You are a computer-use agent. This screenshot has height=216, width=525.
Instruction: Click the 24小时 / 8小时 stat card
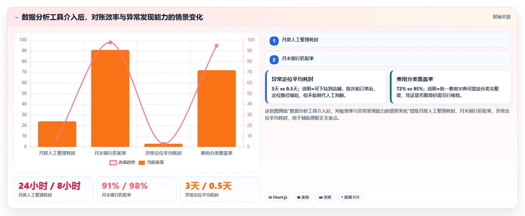[x=53, y=189]
